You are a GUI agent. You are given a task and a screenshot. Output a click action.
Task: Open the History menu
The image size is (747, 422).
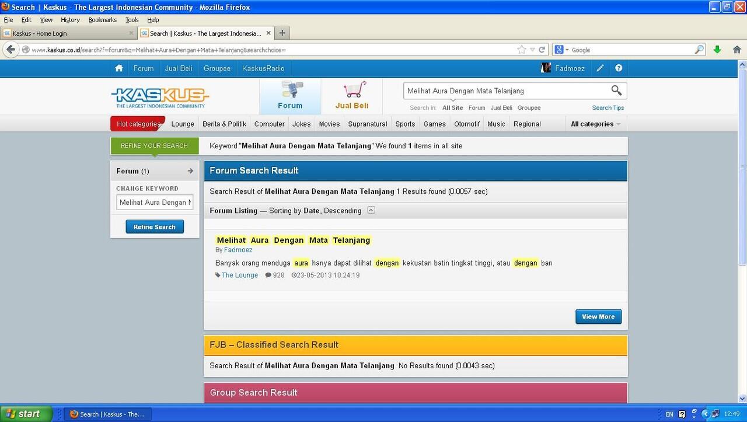pos(70,20)
